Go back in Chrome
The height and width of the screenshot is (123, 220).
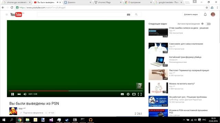pyautogui.click(x=3, y=8)
